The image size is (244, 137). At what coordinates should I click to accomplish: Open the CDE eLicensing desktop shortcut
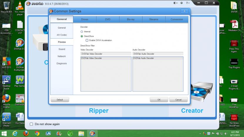pyautogui.click(x=6, y=28)
